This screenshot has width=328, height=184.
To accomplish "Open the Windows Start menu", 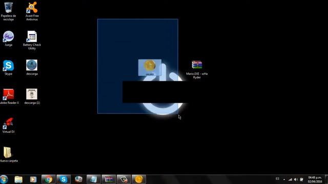I will [x=4, y=179].
